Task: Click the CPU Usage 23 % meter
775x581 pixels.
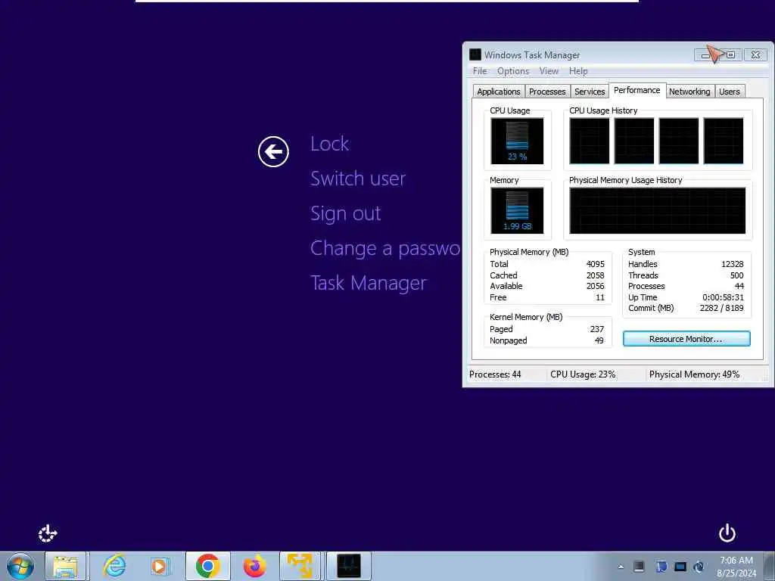Action: pos(517,141)
